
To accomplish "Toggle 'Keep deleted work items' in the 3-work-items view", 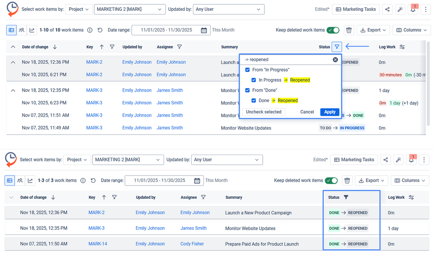I will [331, 180].
